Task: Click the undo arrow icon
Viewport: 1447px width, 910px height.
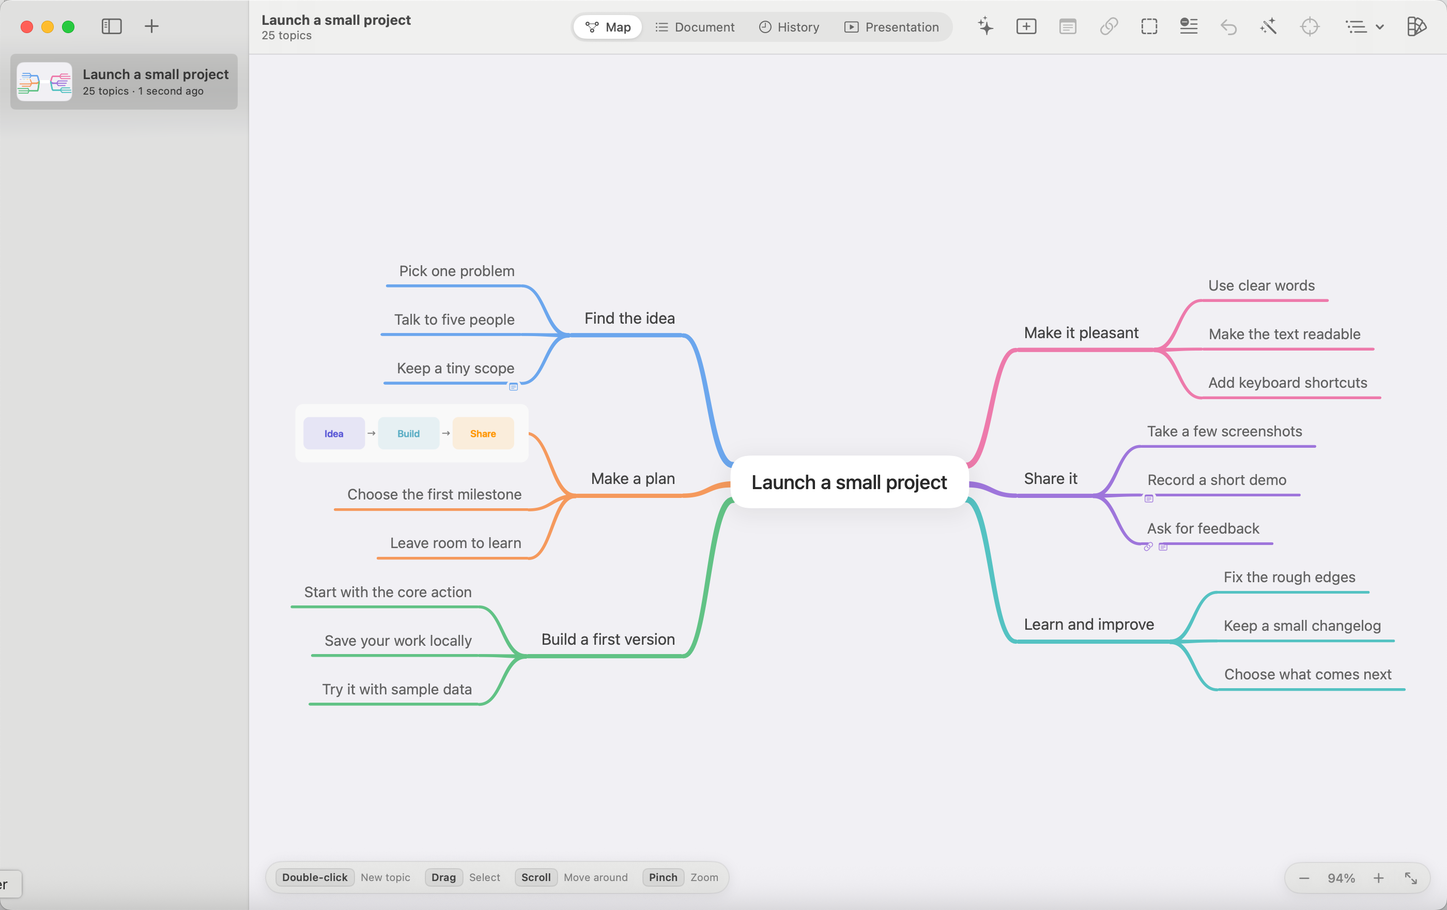Action: point(1228,26)
